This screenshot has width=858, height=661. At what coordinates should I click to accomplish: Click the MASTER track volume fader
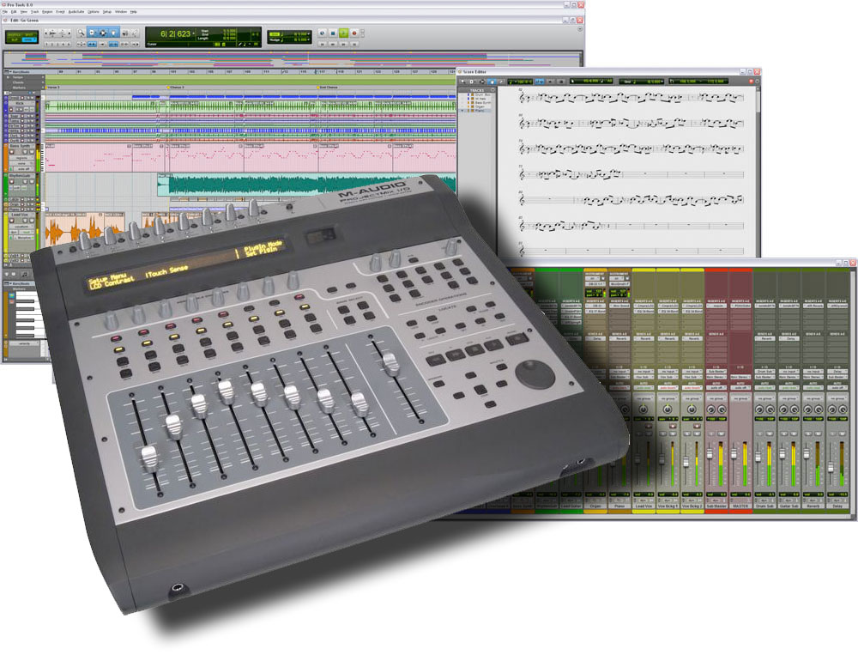point(734,454)
